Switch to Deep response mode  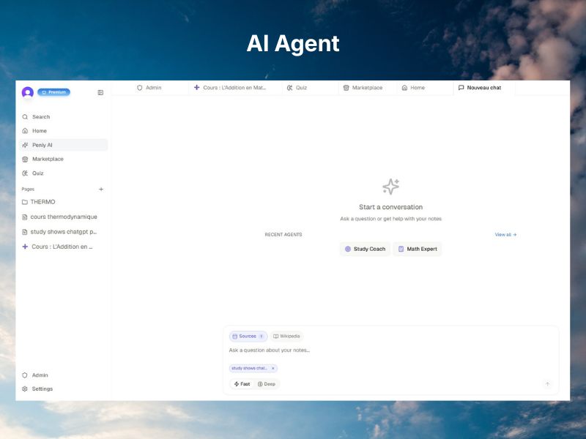[267, 384]
